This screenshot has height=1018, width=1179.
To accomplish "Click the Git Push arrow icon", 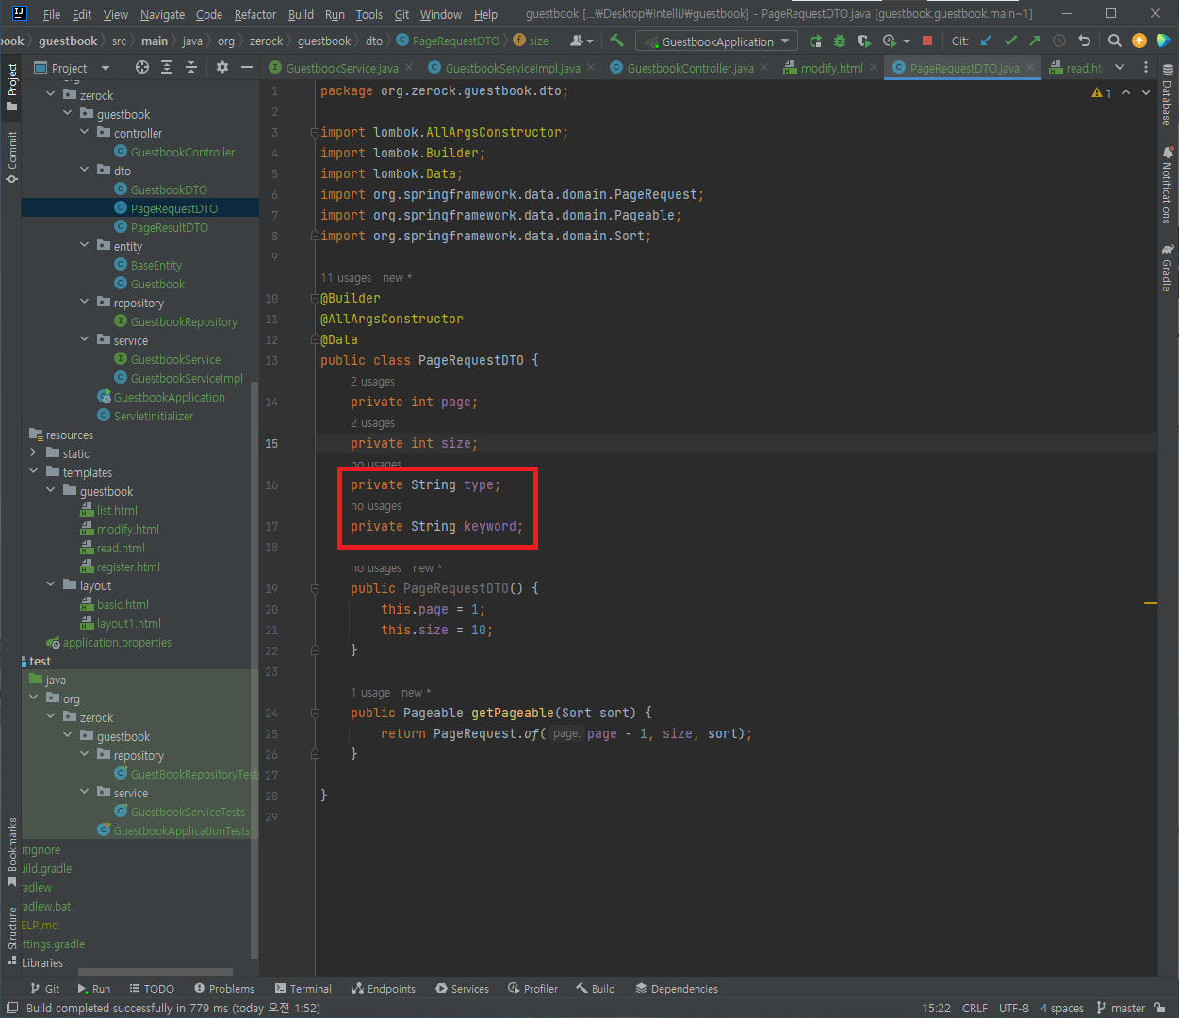I will pyautogui.click(x=1035, y=41).
